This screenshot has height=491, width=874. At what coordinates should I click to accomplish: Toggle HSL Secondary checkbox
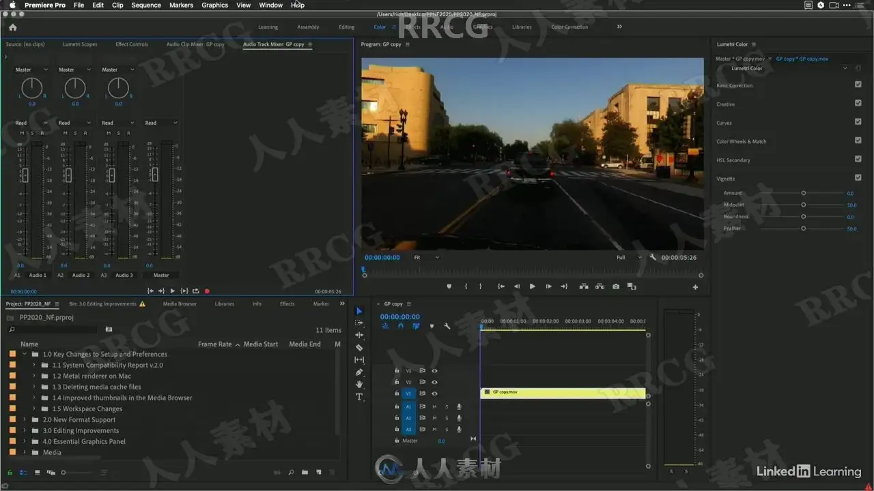pyautogui.click(x=858, y=159)
